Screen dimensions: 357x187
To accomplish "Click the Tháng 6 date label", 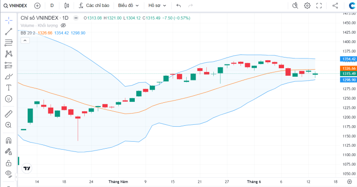I will click(x=254, y=182).
